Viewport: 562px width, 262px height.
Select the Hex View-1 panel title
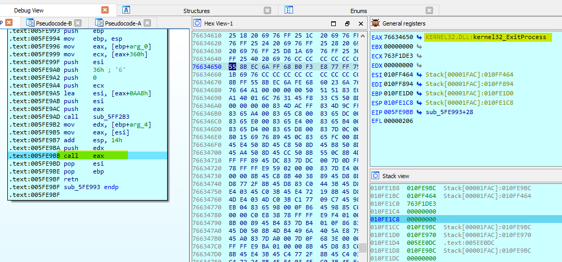219,23
